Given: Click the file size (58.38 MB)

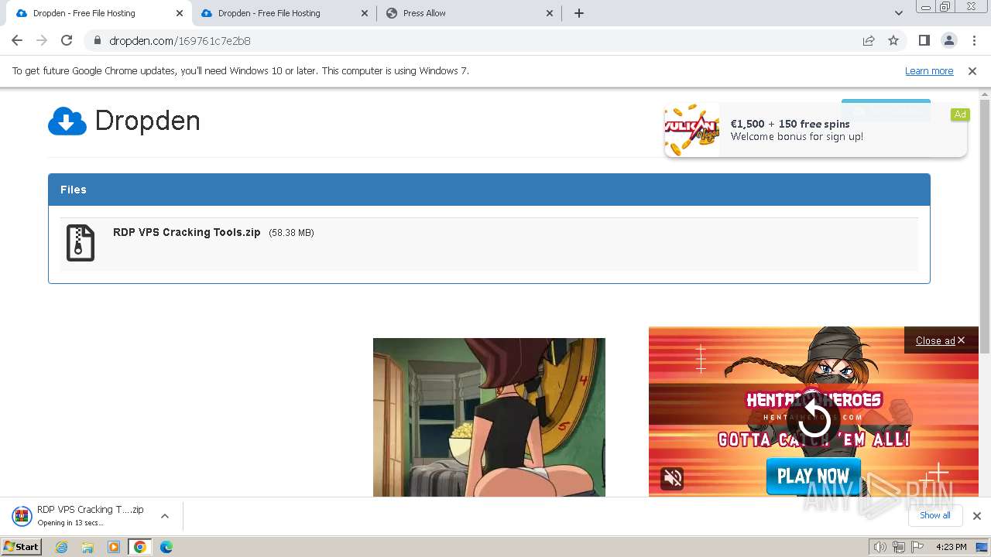Looking at the screenshot, I should 291,233.
